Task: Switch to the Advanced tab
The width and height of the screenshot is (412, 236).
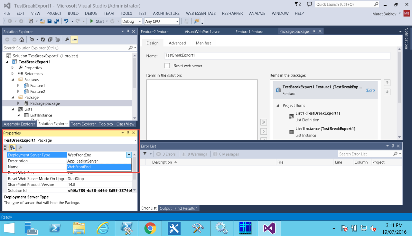Action: click(x=177, y=43)
